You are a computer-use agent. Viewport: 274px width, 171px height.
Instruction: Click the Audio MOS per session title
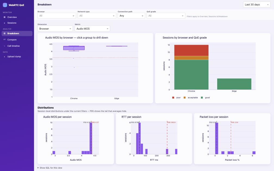click(57, 117)
